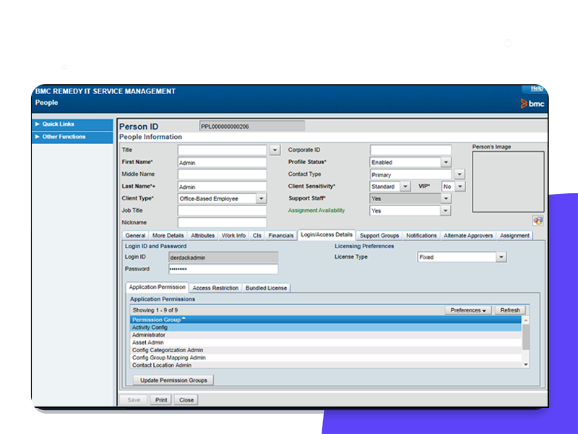Switch to the Attributes tab
578x434 pixels.
coord(203,236)
